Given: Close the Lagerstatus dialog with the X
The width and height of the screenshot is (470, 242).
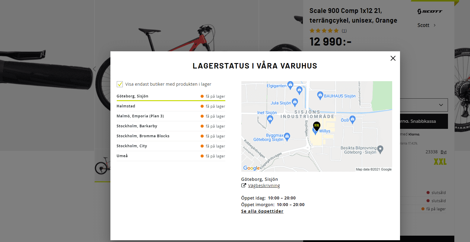Looking at the screenshot, I should tap(393, 58).
